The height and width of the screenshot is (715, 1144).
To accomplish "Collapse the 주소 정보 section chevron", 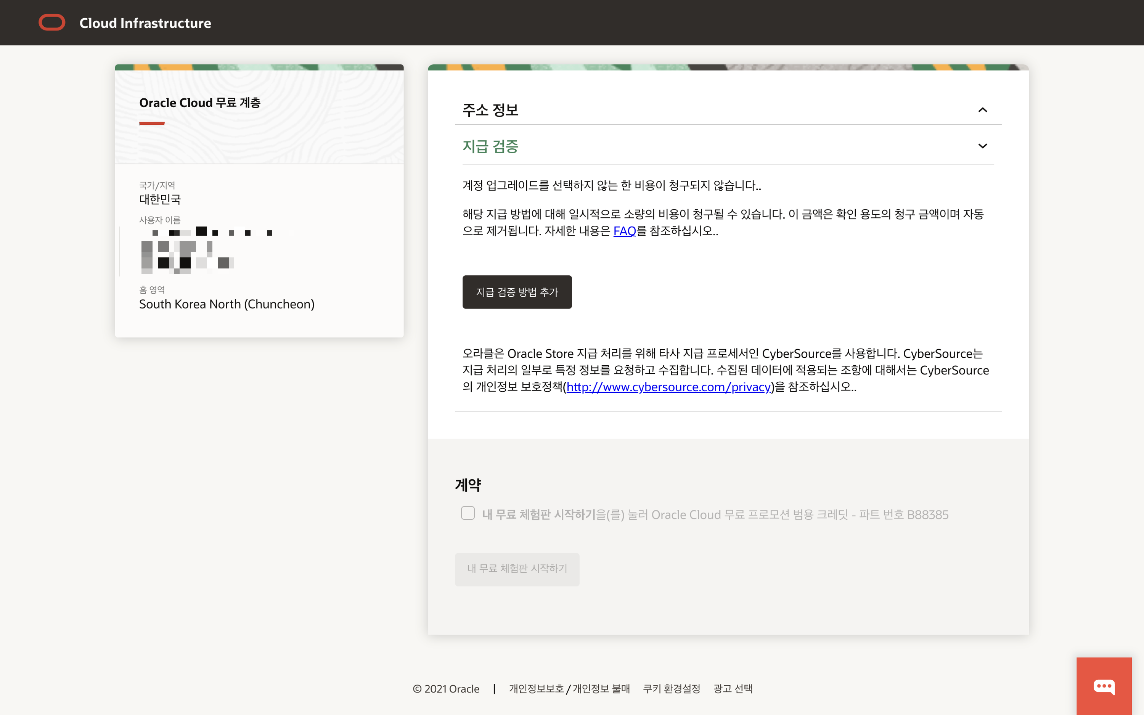I will (x=982, y=110).
